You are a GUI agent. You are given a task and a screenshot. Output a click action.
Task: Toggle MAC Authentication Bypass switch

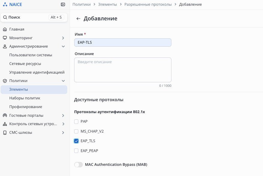pos(78,165)
